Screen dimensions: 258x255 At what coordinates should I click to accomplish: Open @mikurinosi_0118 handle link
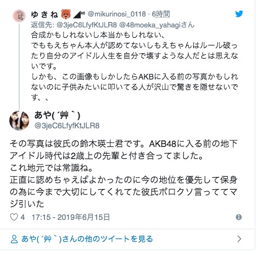[117, 14]
